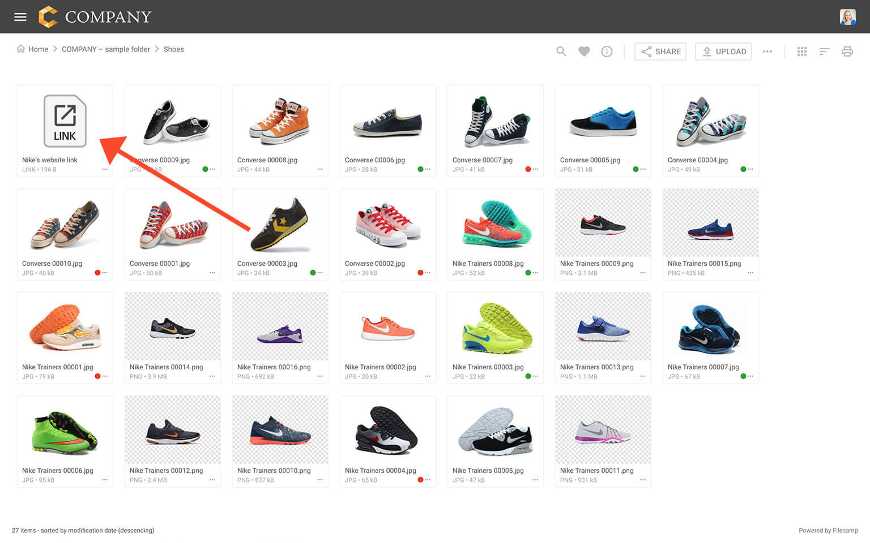Select Shoes breadcrumb item

coord(174,49)
